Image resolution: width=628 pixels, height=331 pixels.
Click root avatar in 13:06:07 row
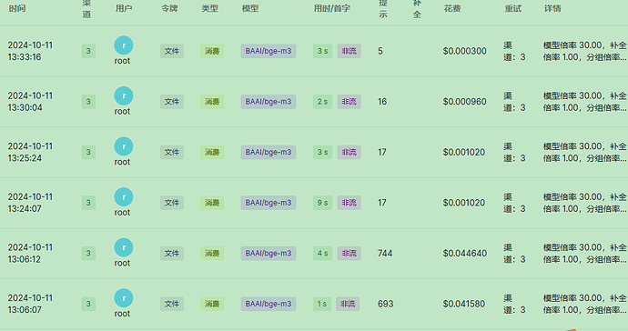(x=124, y=298)
